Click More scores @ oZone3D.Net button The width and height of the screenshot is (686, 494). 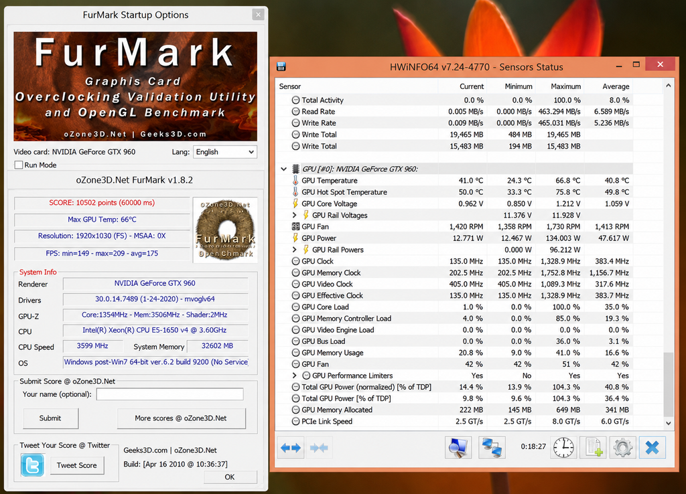point(181,418)
